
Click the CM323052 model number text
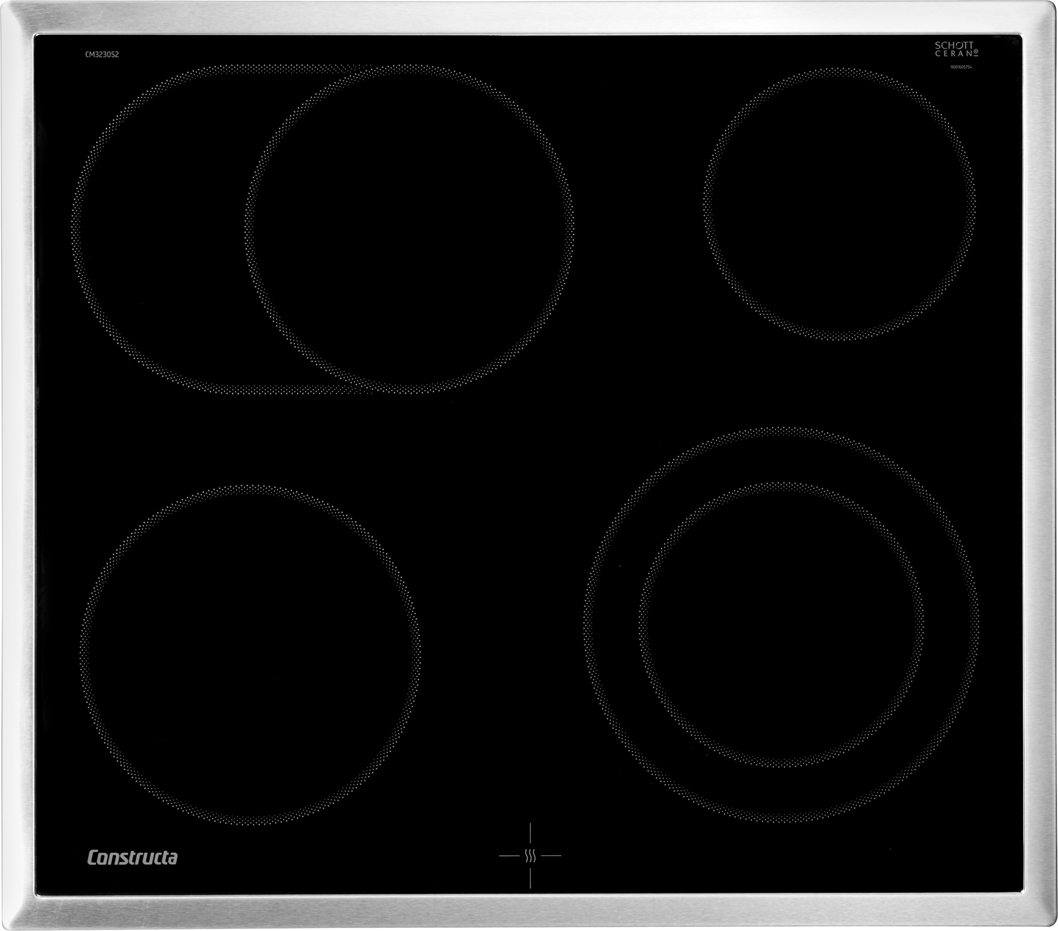pyautogui.click(x=102, y=54)
